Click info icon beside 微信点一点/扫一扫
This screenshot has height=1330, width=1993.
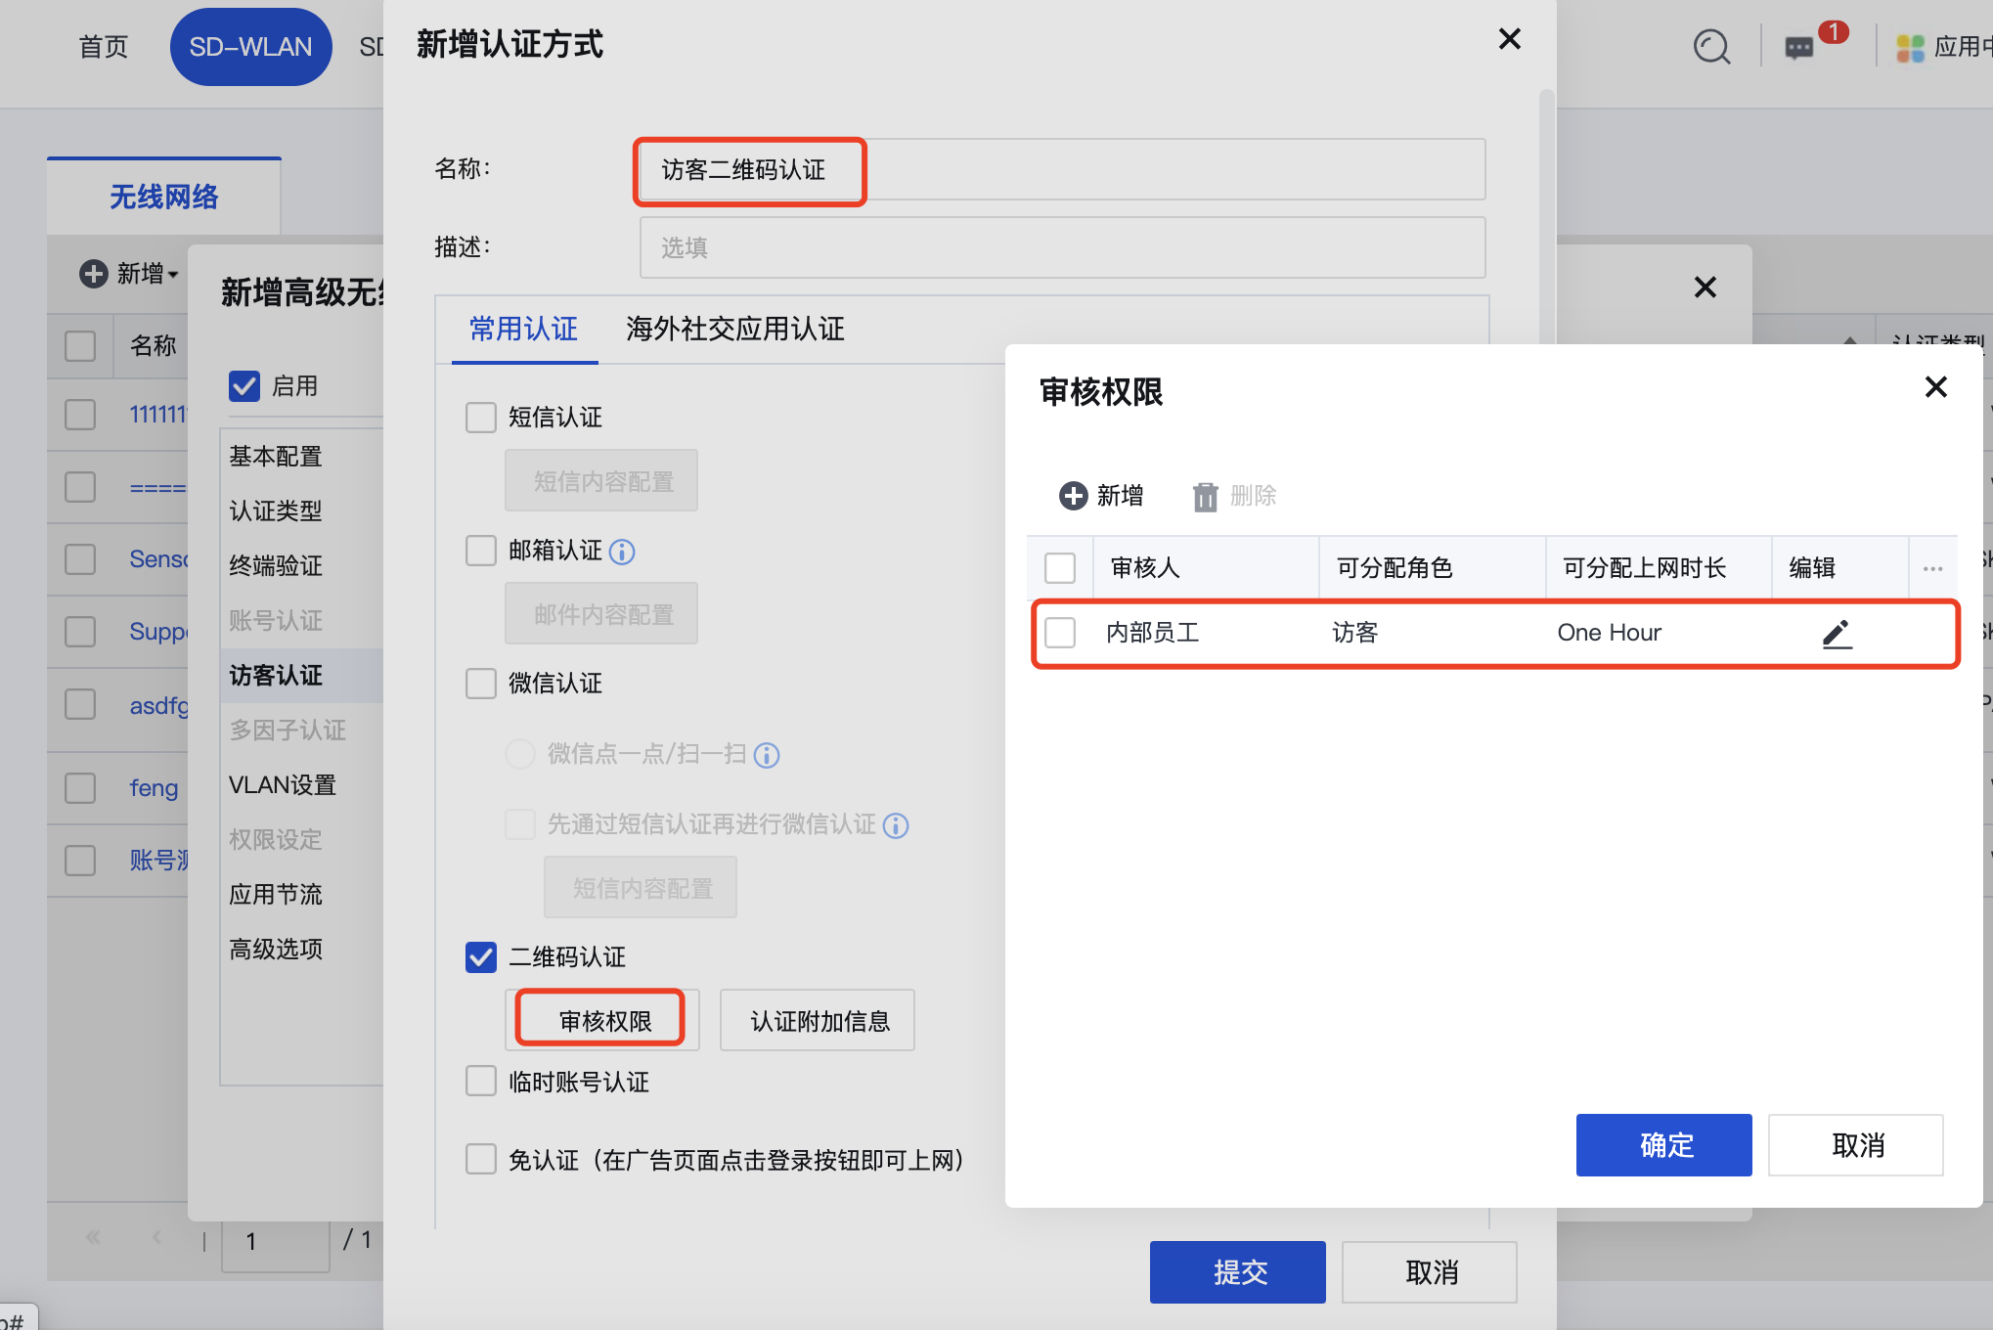767,755
